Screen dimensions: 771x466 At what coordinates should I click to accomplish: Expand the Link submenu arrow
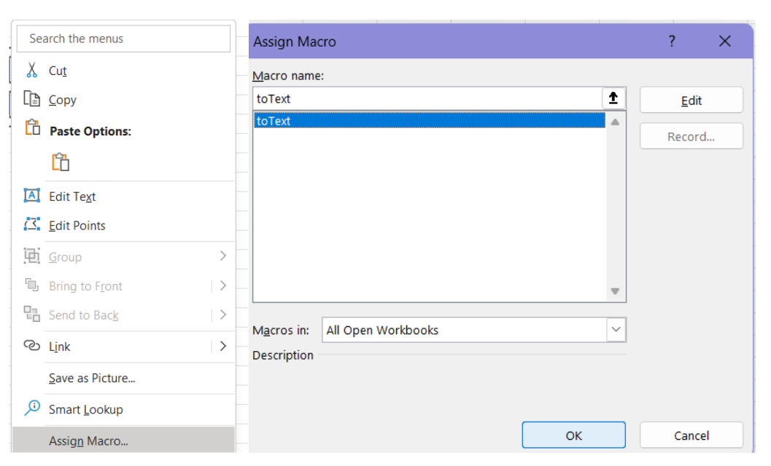(223, 346)
